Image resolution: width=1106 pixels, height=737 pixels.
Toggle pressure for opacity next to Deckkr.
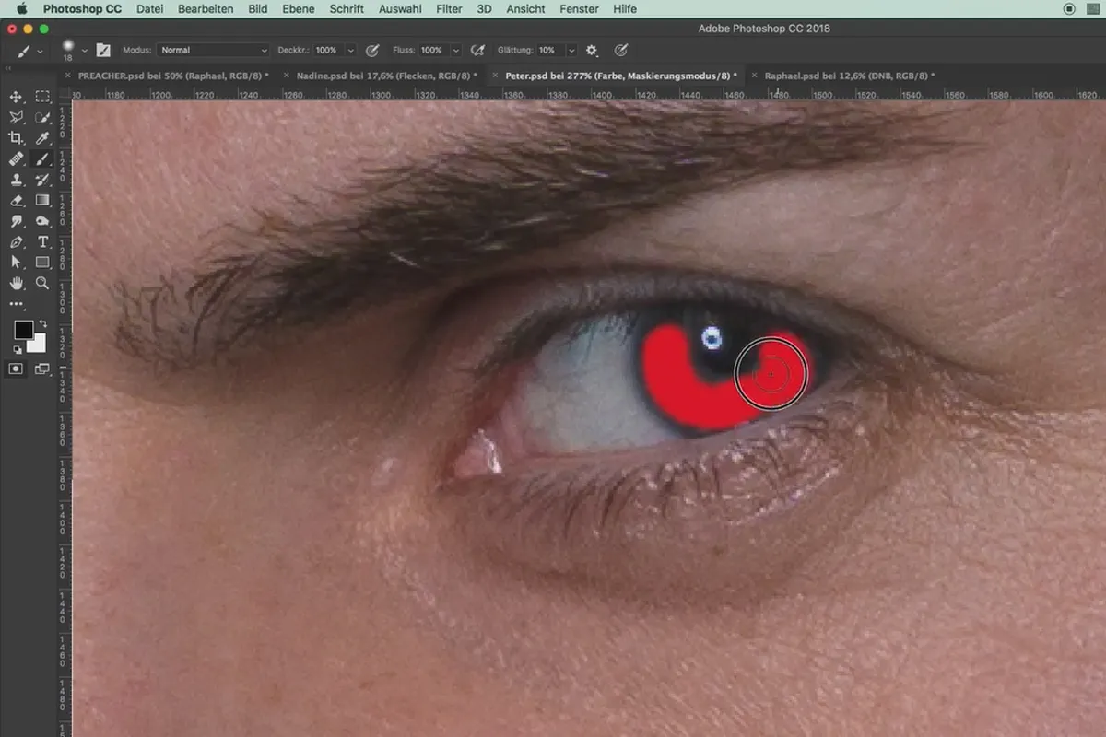coord(372,50)
